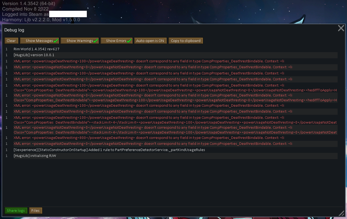Click the Harmony Lib version text
Image resolution: width=347 pixels, height=219 pixels.
point(41,20)
